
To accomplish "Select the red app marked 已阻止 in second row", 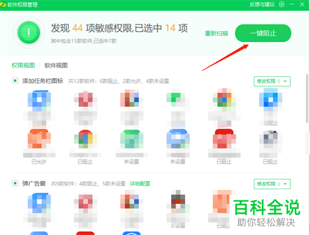I will tap(224, 139).
